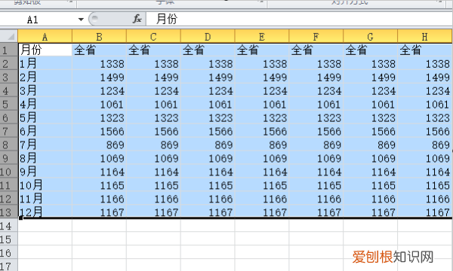Select column D header
The image size is (453, 271).
click(208, 37)
